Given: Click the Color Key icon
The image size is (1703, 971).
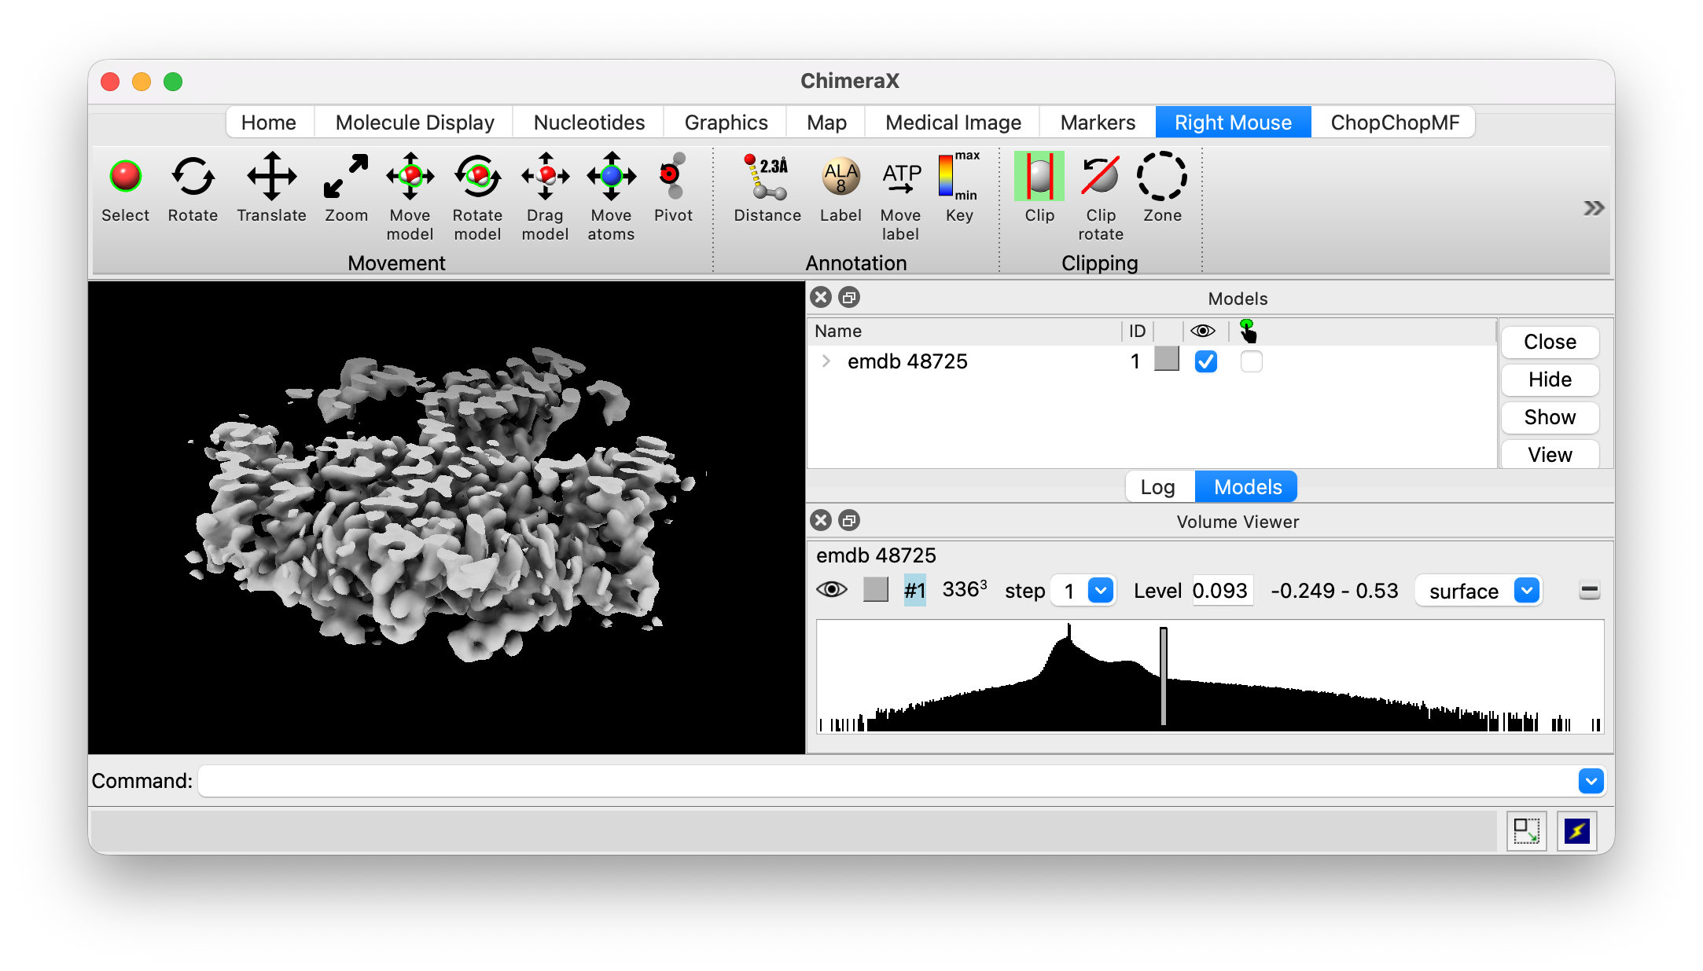Looking at the screenshot, I should pos(958,176).
